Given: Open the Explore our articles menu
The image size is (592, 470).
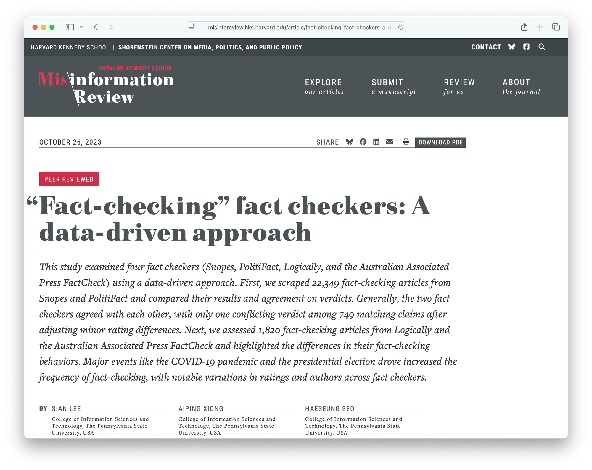Looking at the screenshot, I should [x=324, y=86].
